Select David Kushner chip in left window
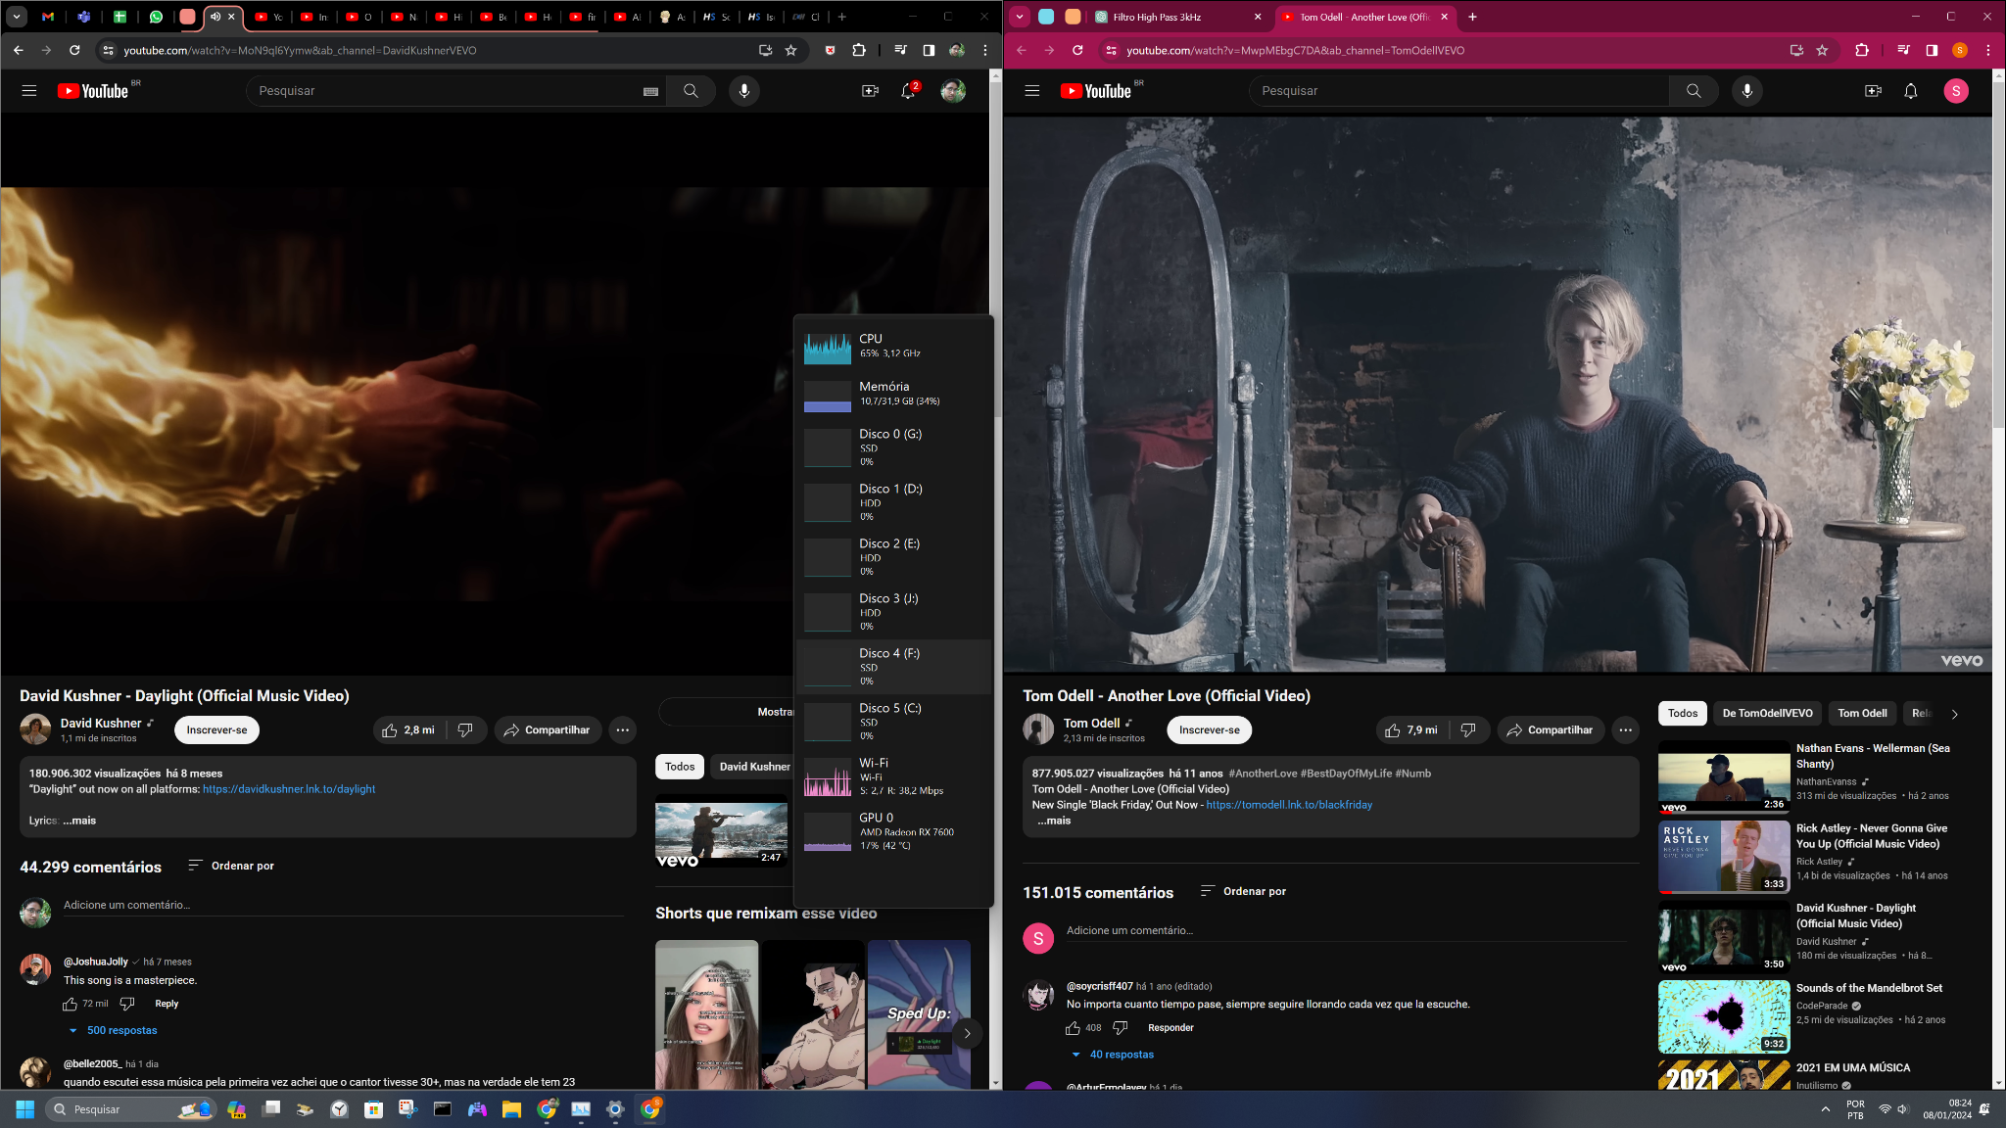This screenshot has height=1128, width=2006. [752, 768]
